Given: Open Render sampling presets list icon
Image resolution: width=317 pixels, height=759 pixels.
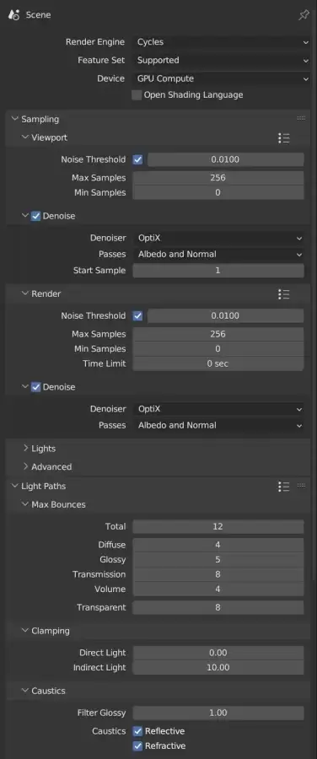Looking at the screenshot, I should tap(284, 293).
